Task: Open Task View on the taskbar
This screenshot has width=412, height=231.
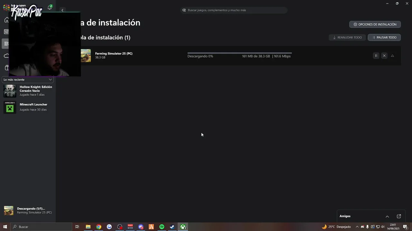Action: point(77,227)
